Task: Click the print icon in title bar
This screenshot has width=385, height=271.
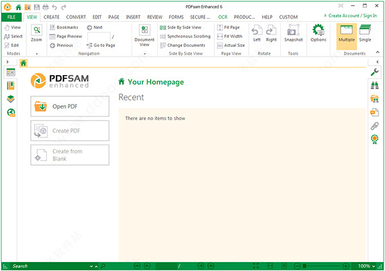Action: coord(46,7)
